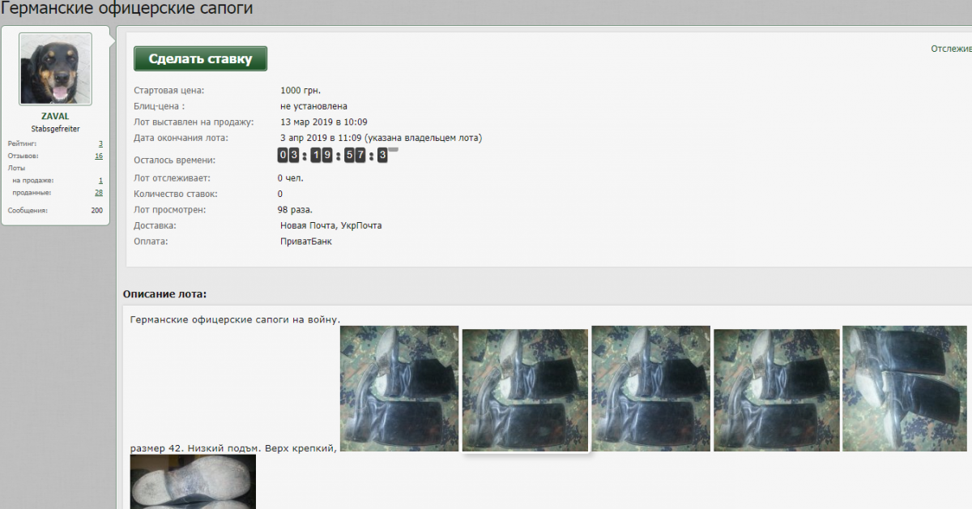Open the Отзывов count 16 link

[99, 156]
